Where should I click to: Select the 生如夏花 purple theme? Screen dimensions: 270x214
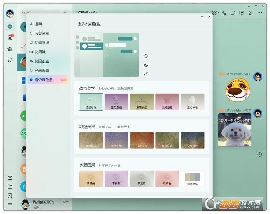tap(116, 102)
